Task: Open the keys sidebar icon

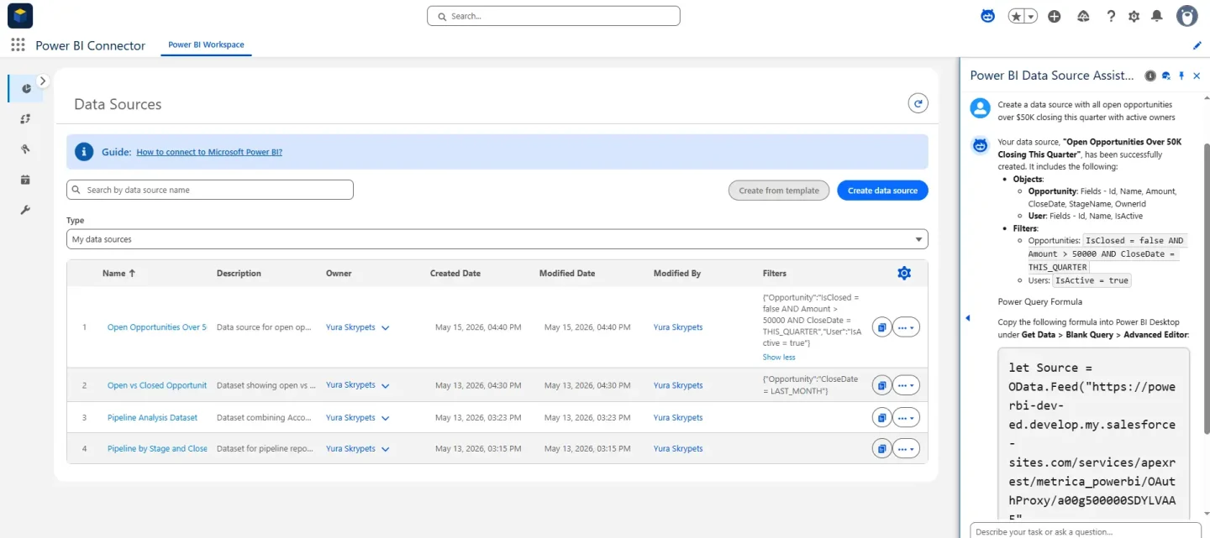Action: tap(25, 149)
